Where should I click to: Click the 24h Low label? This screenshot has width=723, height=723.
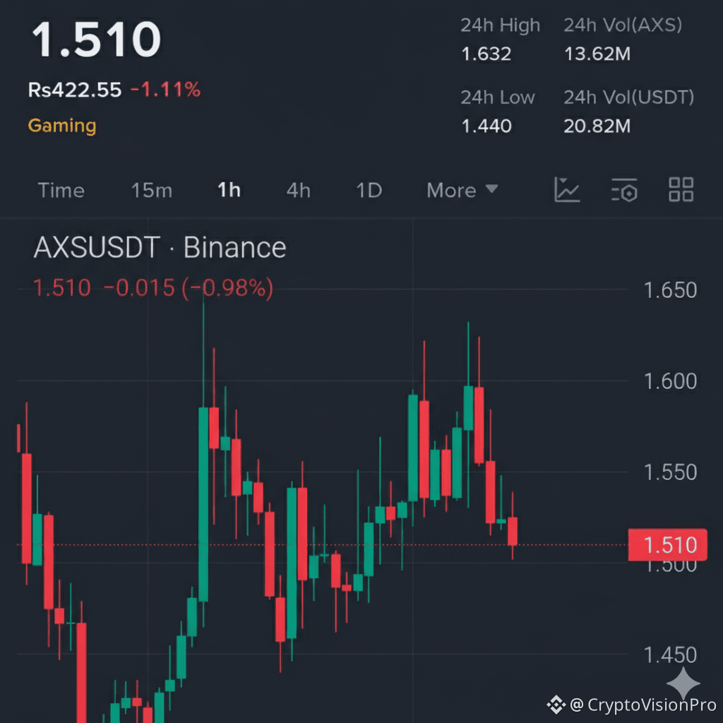(x=498, y=97)
